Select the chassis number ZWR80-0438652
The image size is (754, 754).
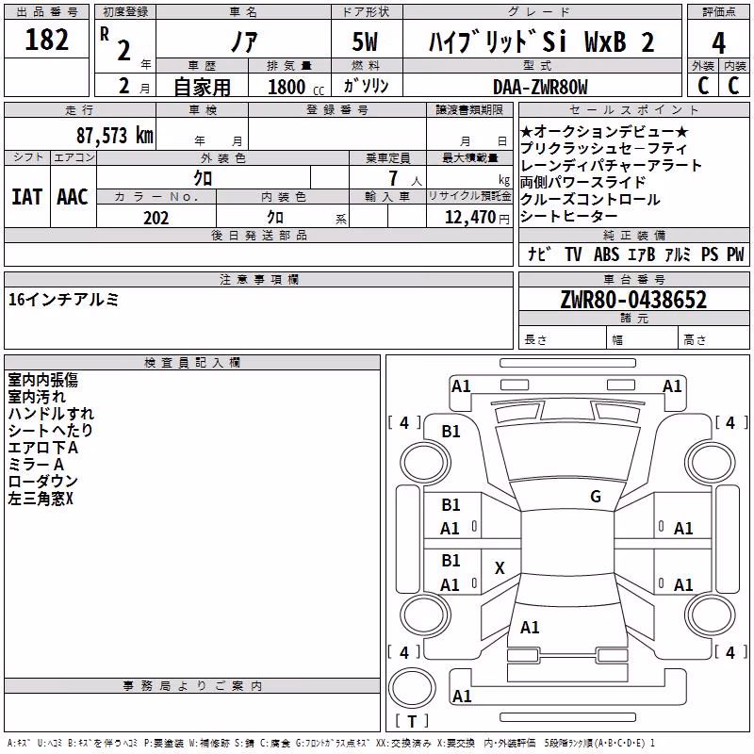point(633,300)
